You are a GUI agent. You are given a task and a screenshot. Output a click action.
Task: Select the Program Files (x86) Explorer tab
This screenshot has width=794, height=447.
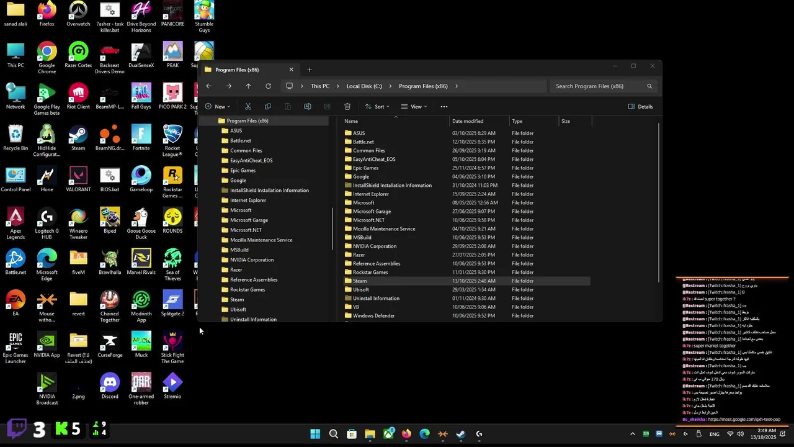249,70
